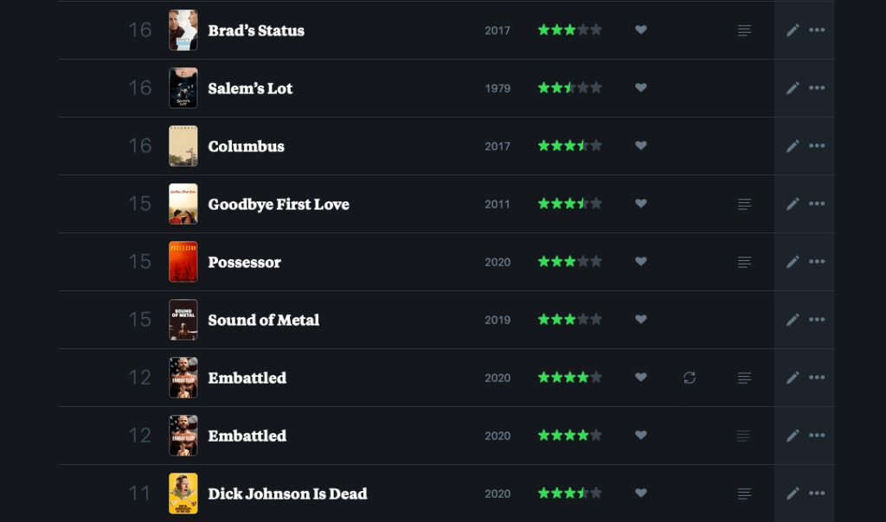Click the Sound of Metal poster thumbnail
The image size is (886, 522).
click(x=183, y=320)
